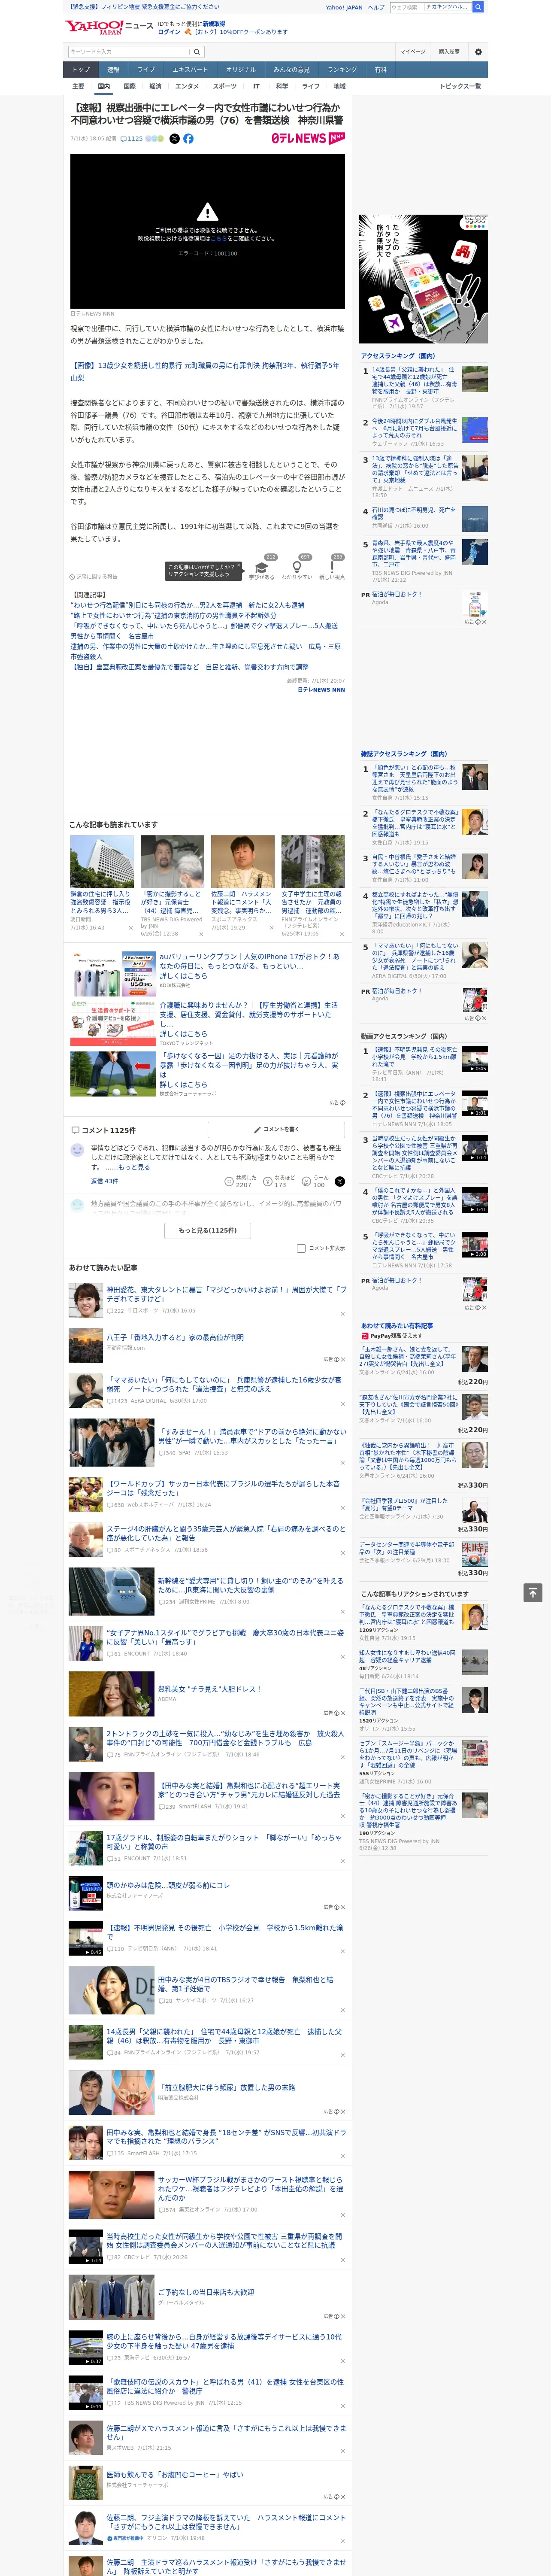Screen dimensions: 551x2576
Task: Expand first comment with もっと見る link
Action: click(x=134, y=1167)
